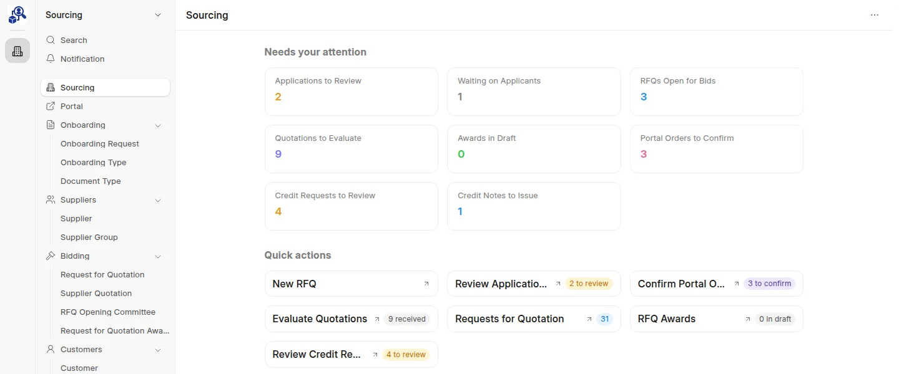Viewport: 899px width, 374px height.
Task: Click the Notification bell icon
Action: (x=51, y=59)
